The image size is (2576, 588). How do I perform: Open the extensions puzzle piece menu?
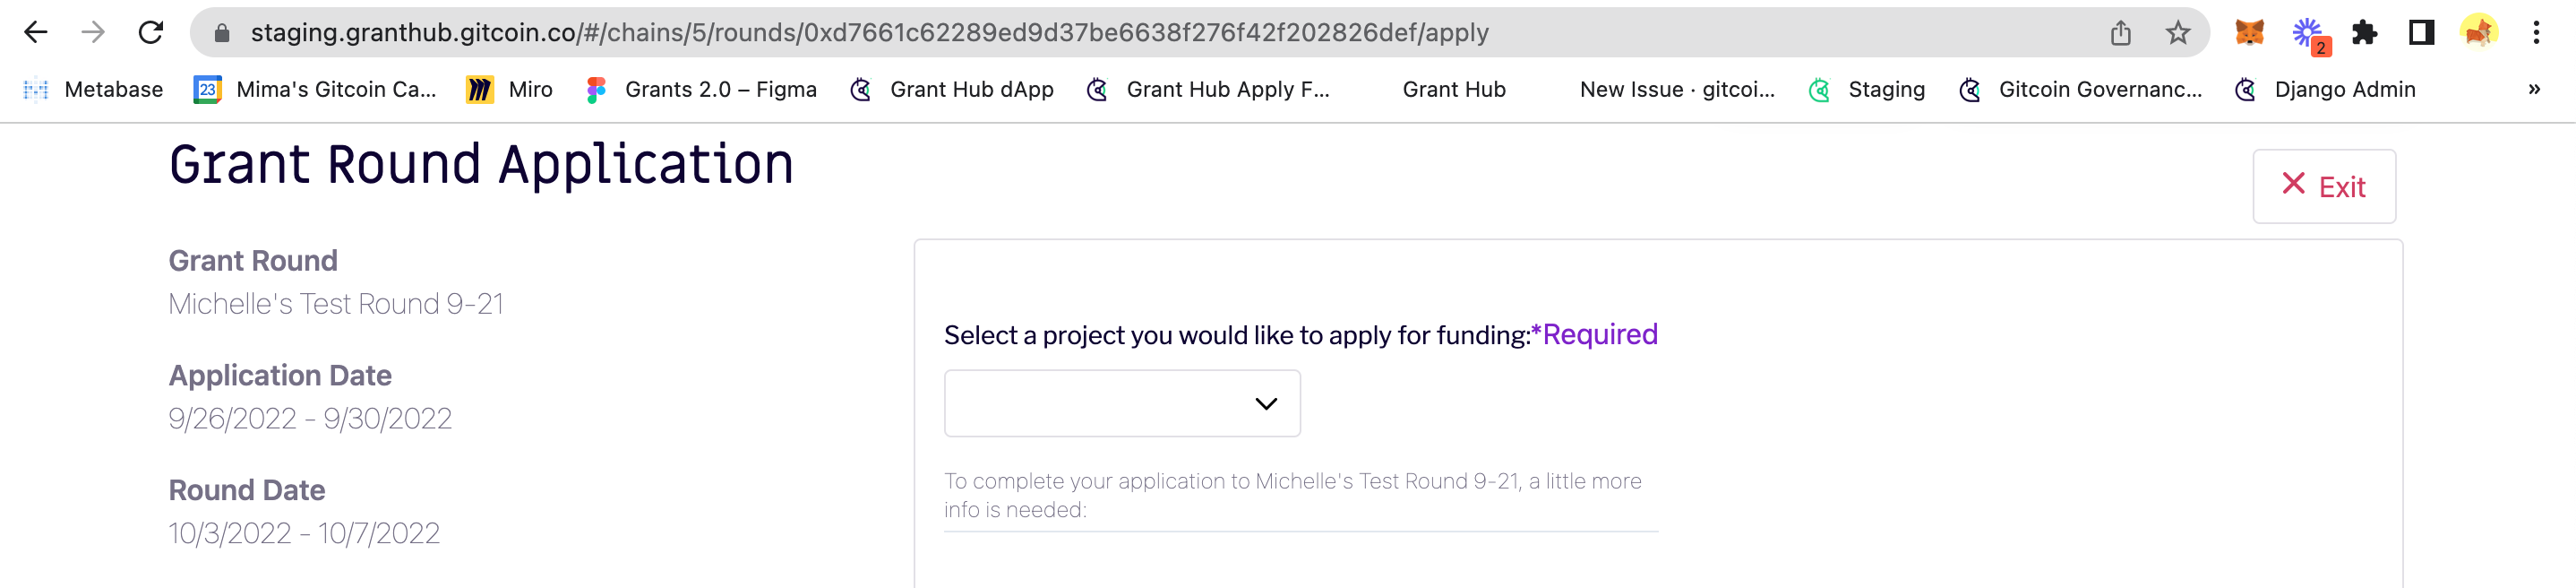pos(2364,33)
